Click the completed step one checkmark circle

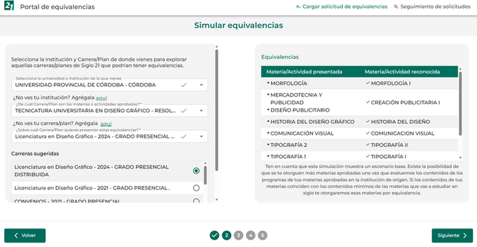pyautogui.click(x=214, y=235)
